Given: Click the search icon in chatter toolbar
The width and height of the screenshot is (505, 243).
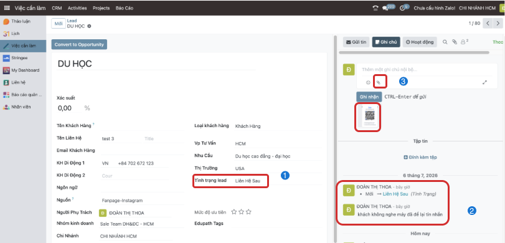Looking at the screenshot, I should point(445,42).
